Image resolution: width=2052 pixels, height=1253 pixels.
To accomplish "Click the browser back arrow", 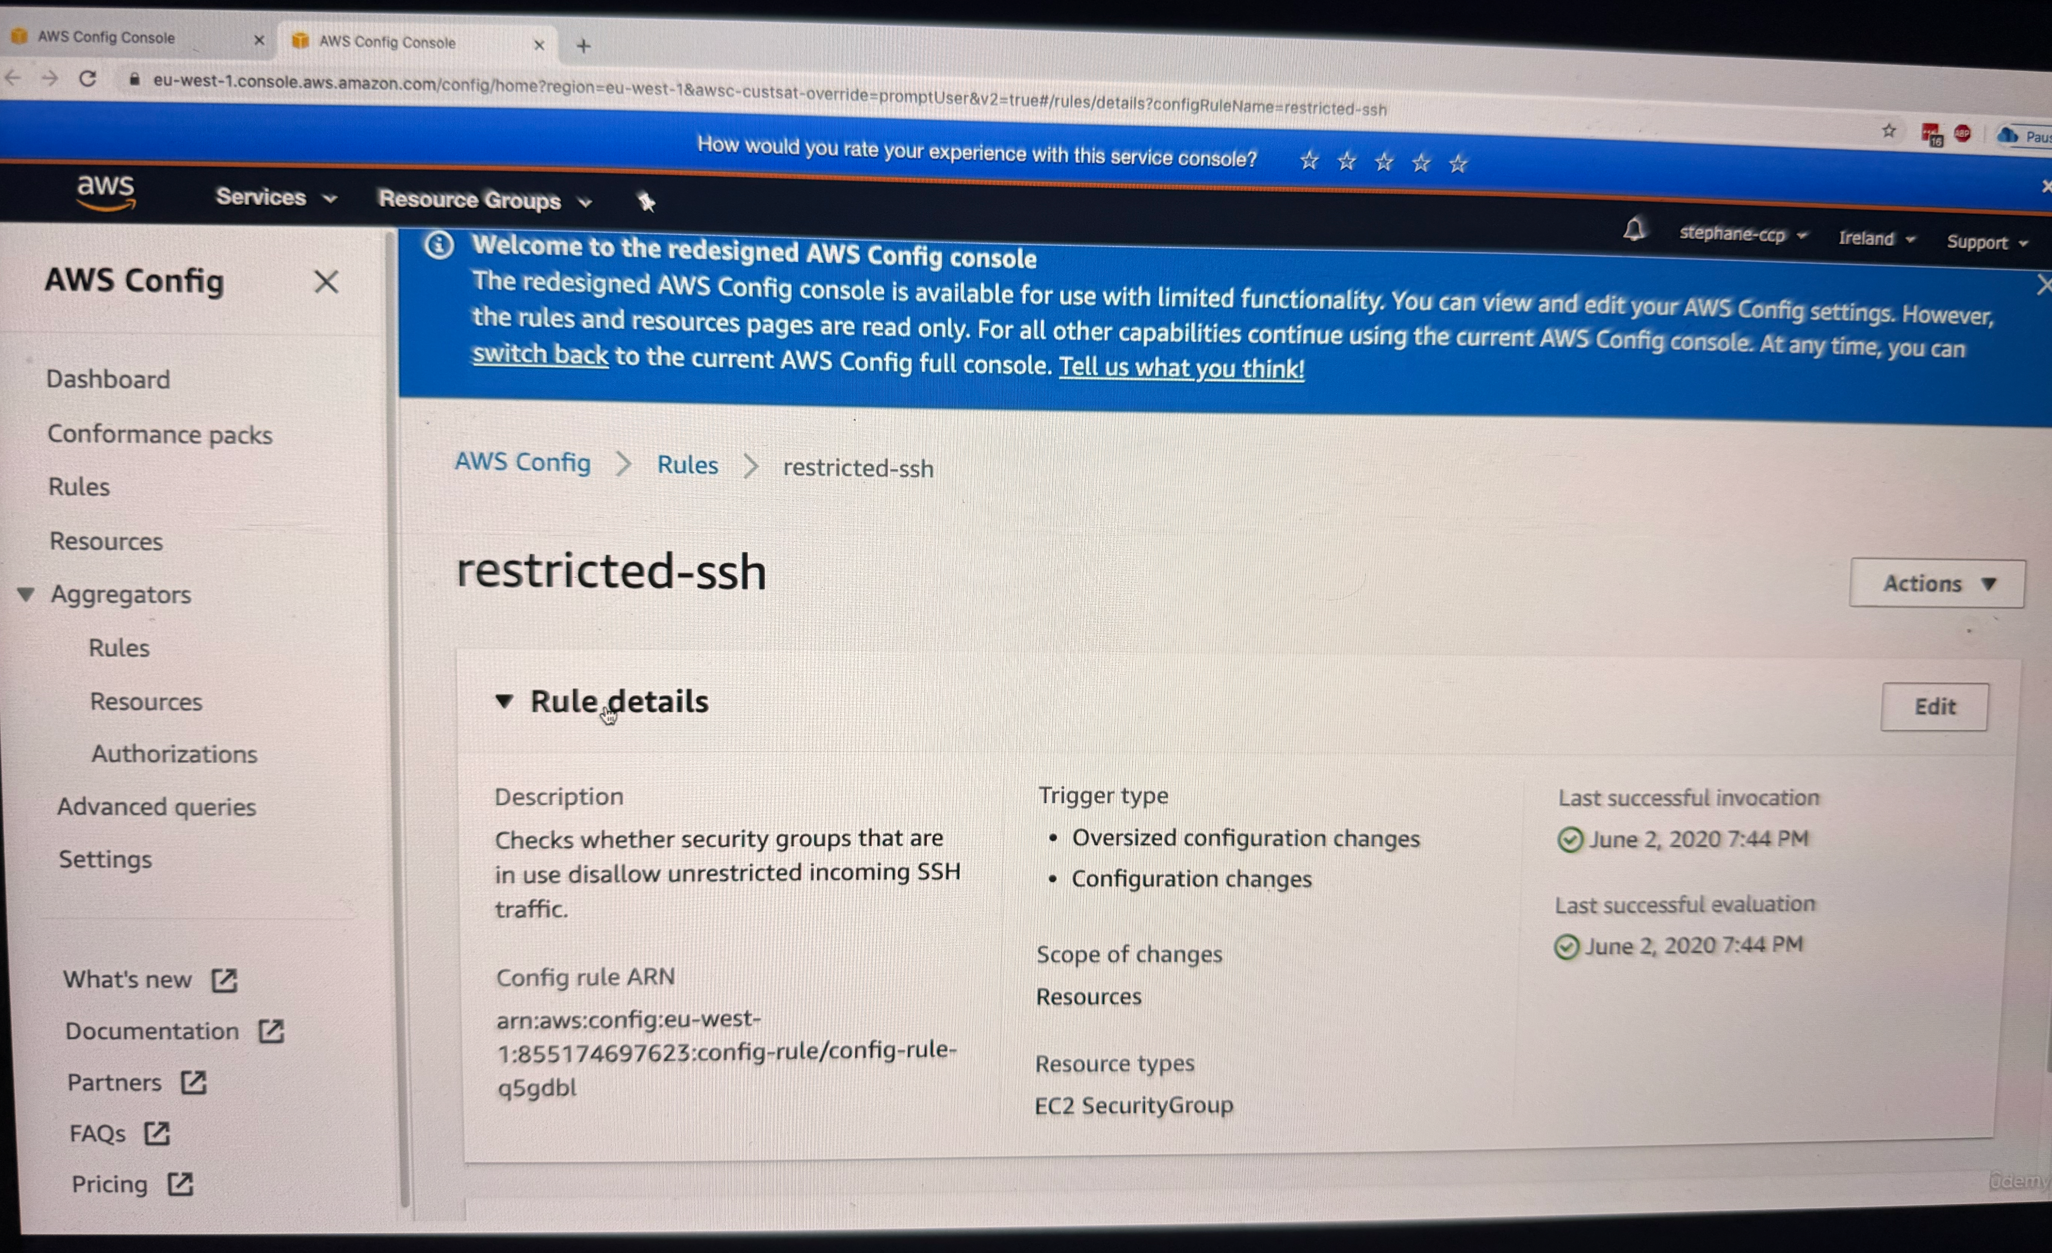I will pos(12,78).
